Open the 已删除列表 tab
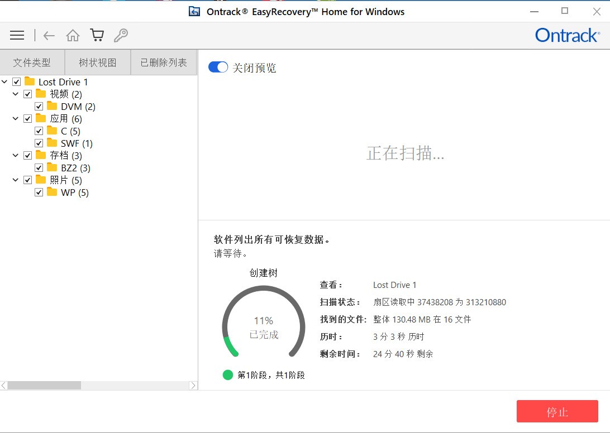This screenshot has width=610, height=433. [x=163, y=62]
